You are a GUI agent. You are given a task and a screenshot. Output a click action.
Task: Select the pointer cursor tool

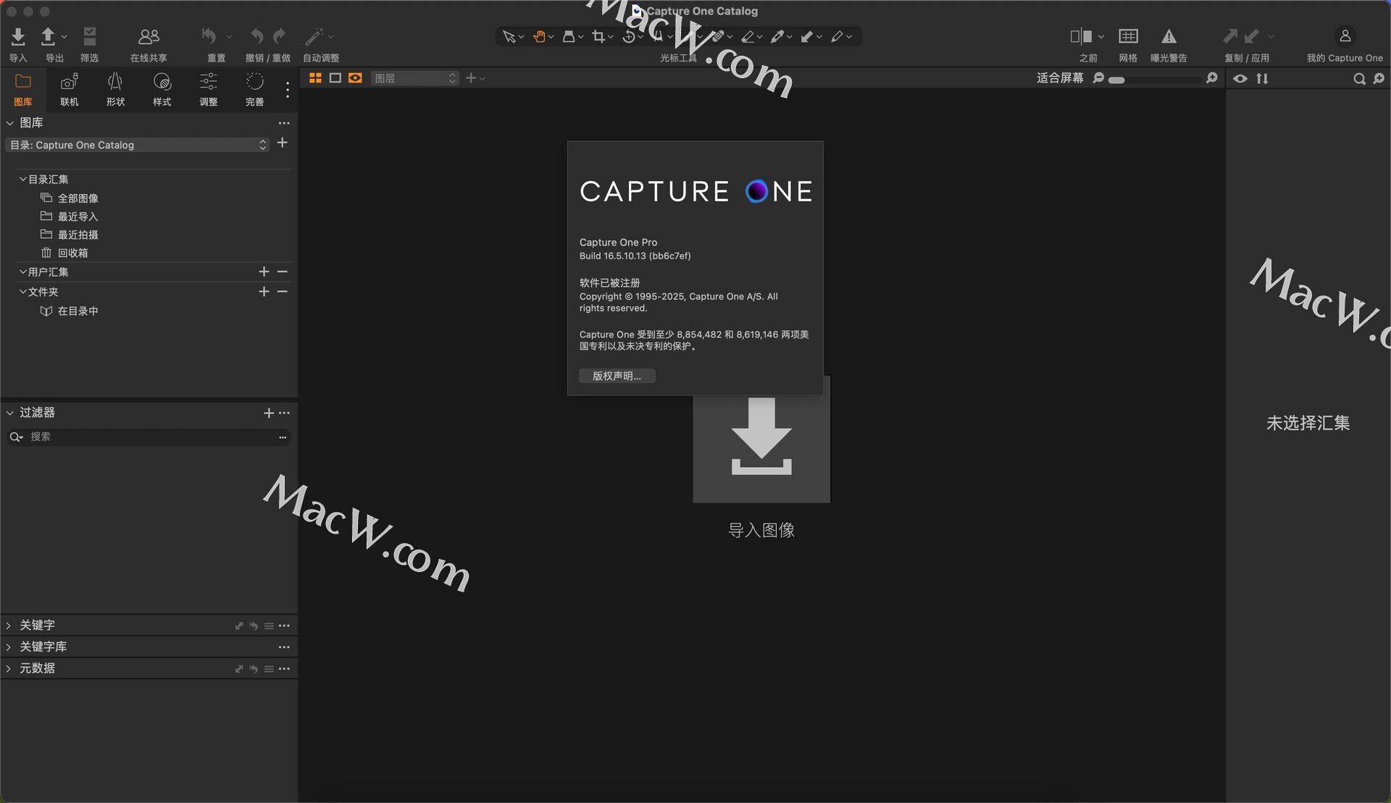coord(509,36)
